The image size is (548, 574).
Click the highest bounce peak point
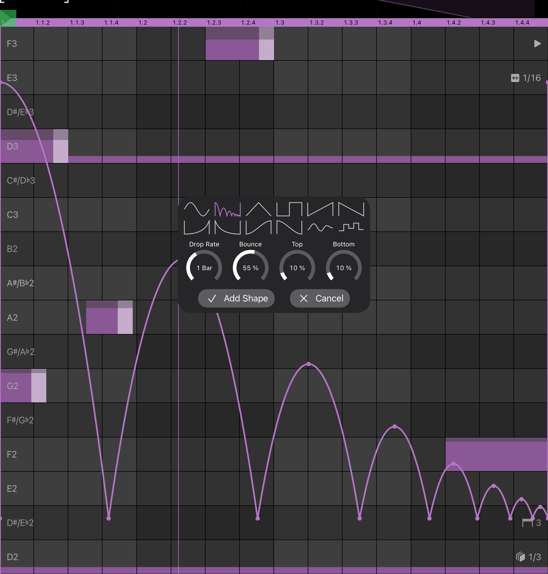click(x=309, y=364)
